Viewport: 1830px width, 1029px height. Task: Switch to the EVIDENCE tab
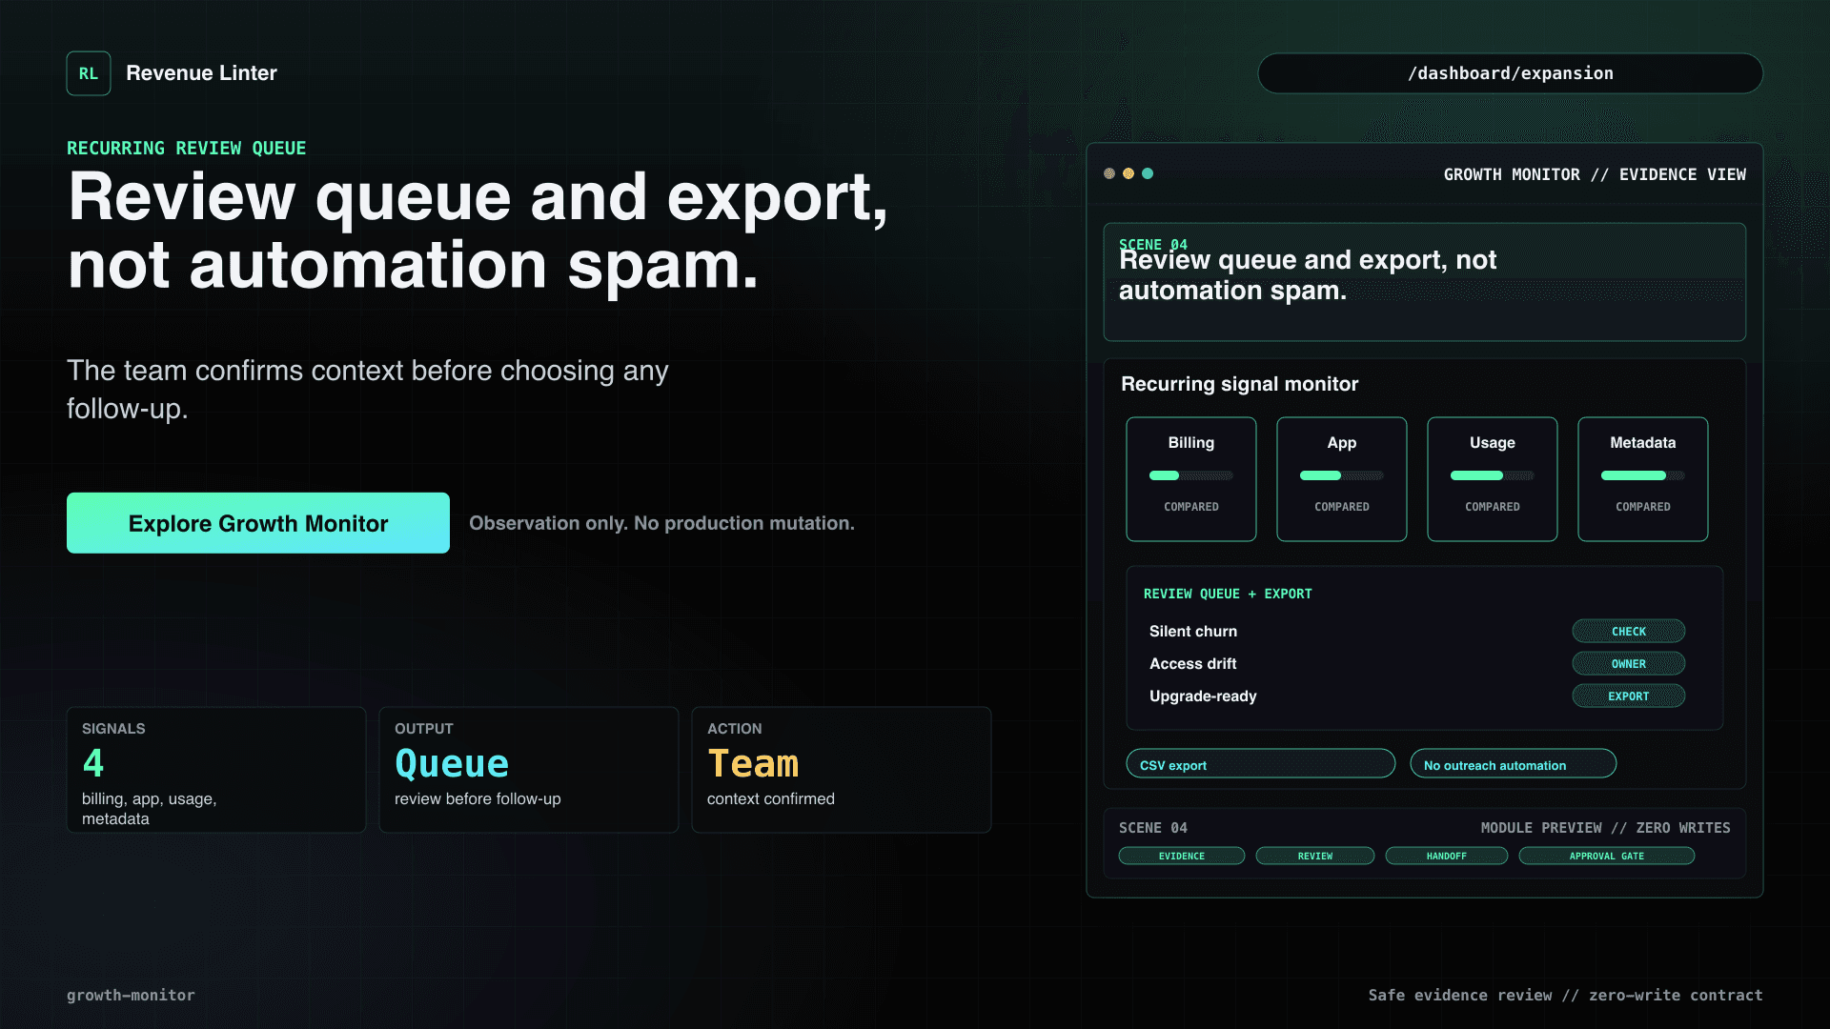point(1182,856)
